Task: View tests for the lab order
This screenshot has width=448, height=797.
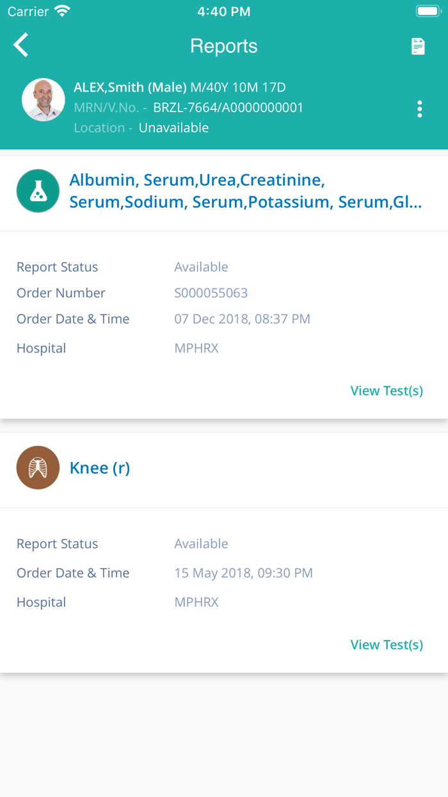Action: (x=387, y=391)
